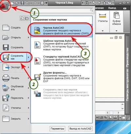Expand Закрыть submenu arrow

(x=28, y=119)
